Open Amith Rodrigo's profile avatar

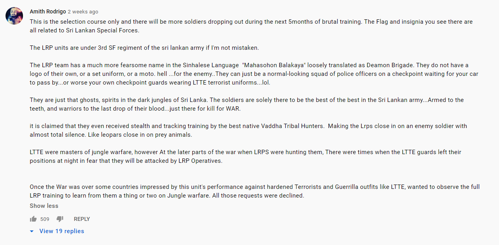coord(14,16)
